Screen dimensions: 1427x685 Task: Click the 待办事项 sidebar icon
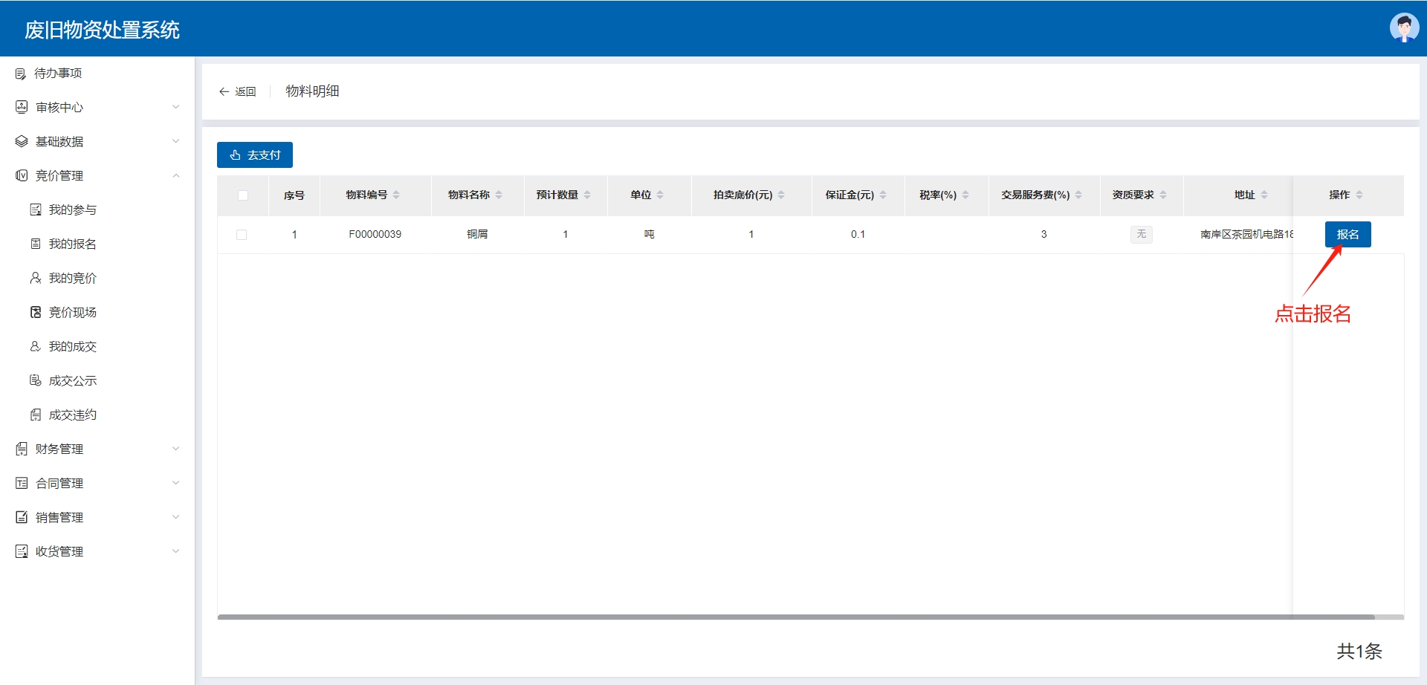[x=21, y=74]
